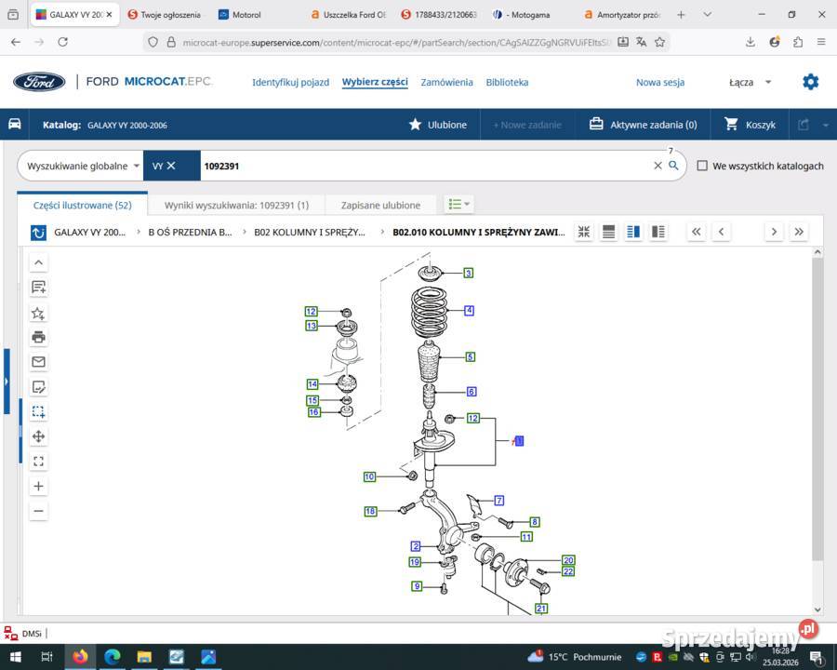Add illustration to favorites with star icon

point(38,313)
